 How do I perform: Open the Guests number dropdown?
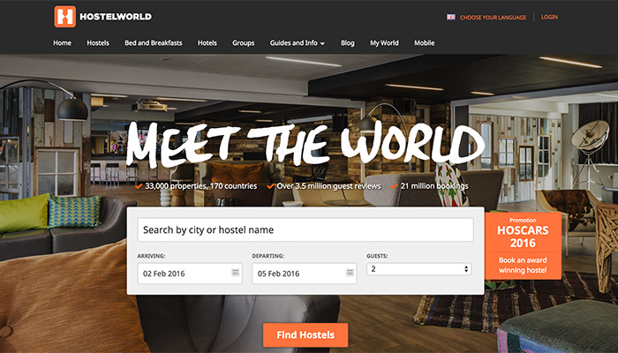point(419,269)
